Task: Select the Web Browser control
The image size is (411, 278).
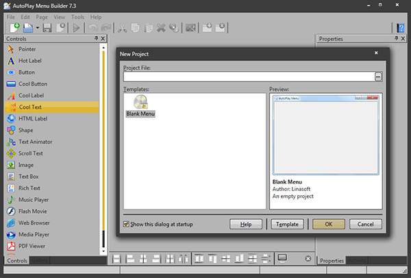Action: coord(51,223)
